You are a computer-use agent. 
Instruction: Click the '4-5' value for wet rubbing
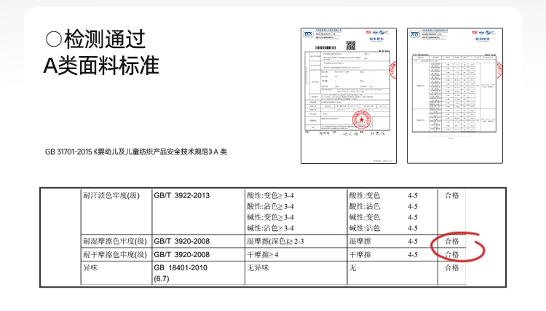(413, 241)
